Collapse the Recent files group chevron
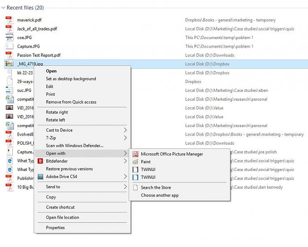 point(3,8)
